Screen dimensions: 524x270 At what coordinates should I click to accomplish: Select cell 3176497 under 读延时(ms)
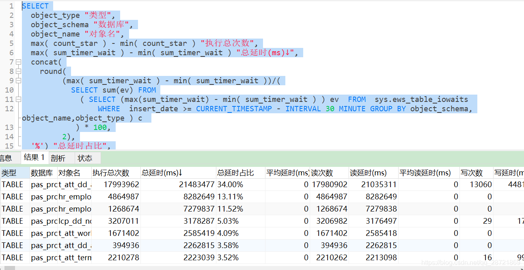click(373, 221)
